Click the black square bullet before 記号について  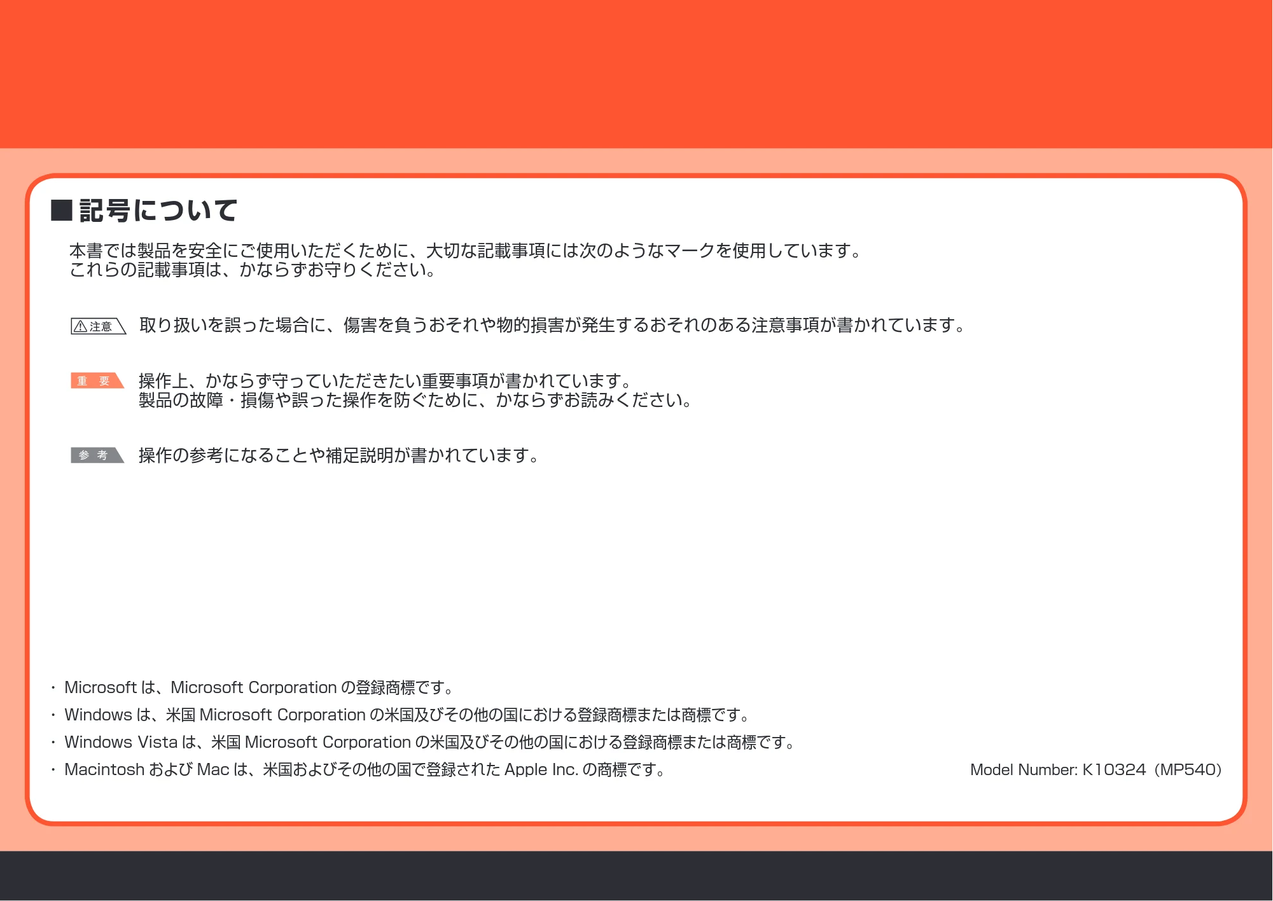point(62,210)
